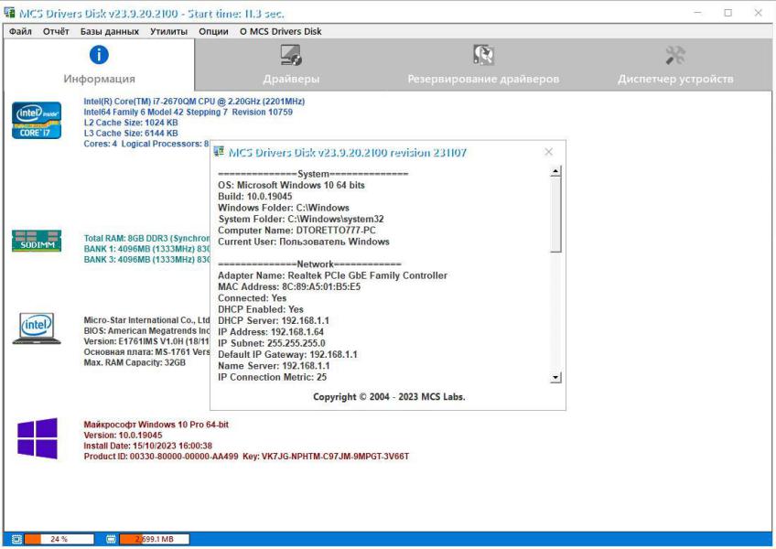
Task: Click the Драйверы disk icon
Action: (x=291, y=55)
